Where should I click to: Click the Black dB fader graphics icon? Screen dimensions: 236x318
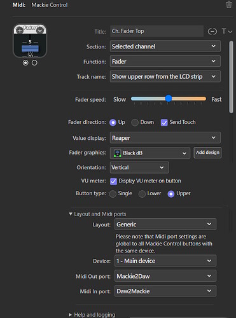[x=118, y=153]
